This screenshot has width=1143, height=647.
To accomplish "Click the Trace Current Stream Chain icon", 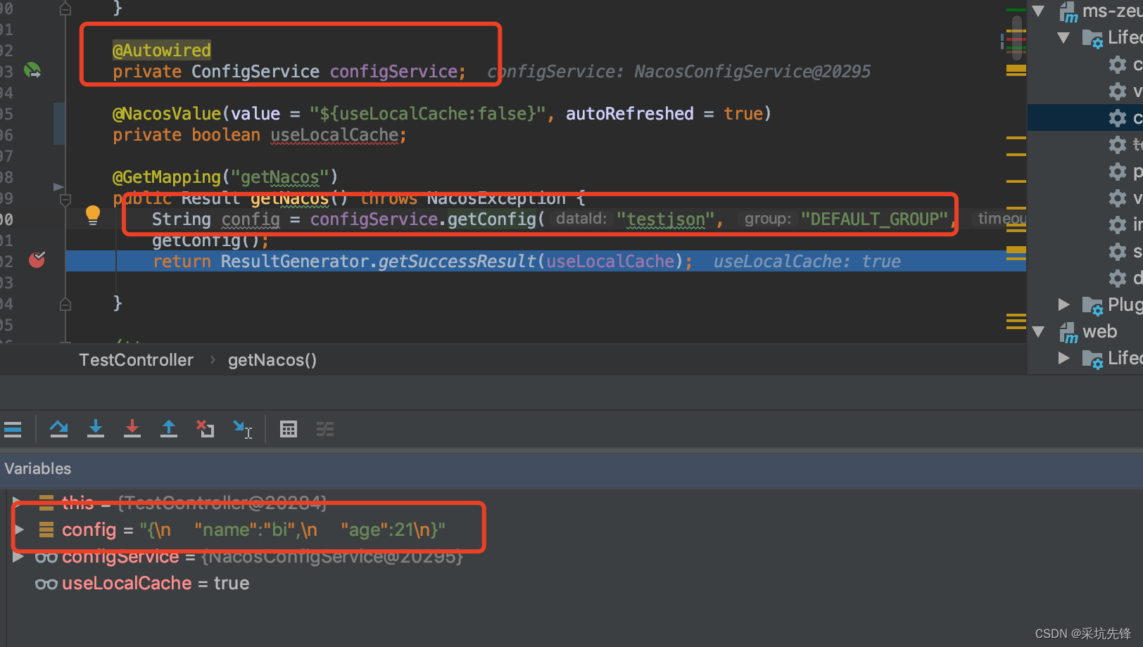I will [325, 429].
